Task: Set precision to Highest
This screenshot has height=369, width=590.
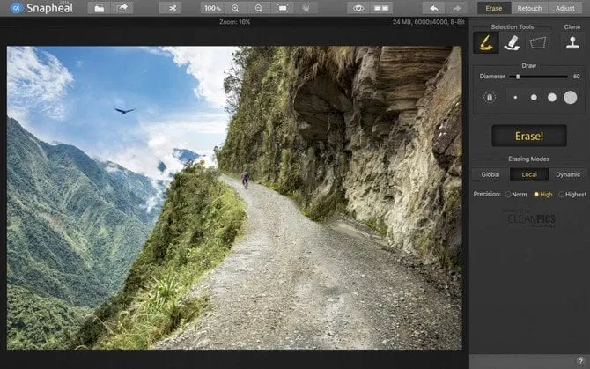Action: point(563,194)
